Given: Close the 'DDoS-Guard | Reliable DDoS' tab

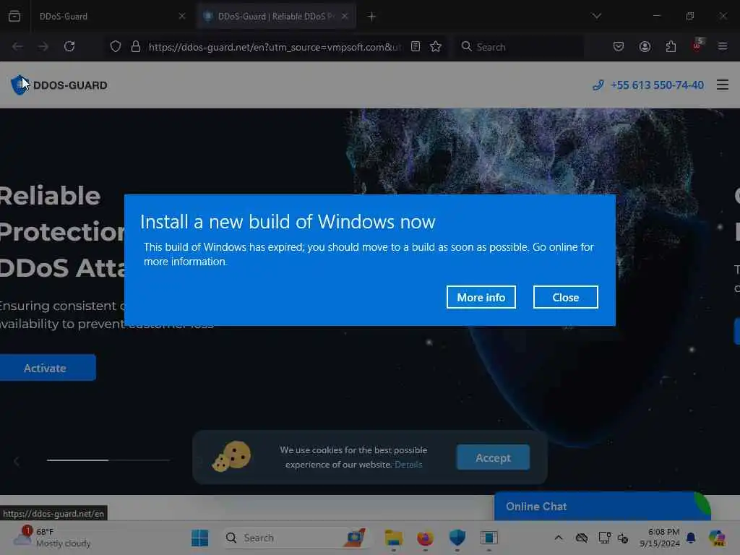Looking at the screenshot, I should point(345,16).
